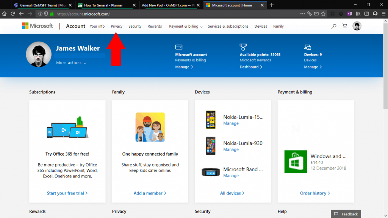Open the Family nav link
The height and width of the screenshot is (218, 388).
click(278, 26)
